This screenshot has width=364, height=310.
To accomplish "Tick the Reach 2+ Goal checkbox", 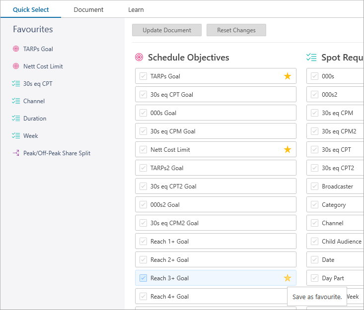I will 143,259.
